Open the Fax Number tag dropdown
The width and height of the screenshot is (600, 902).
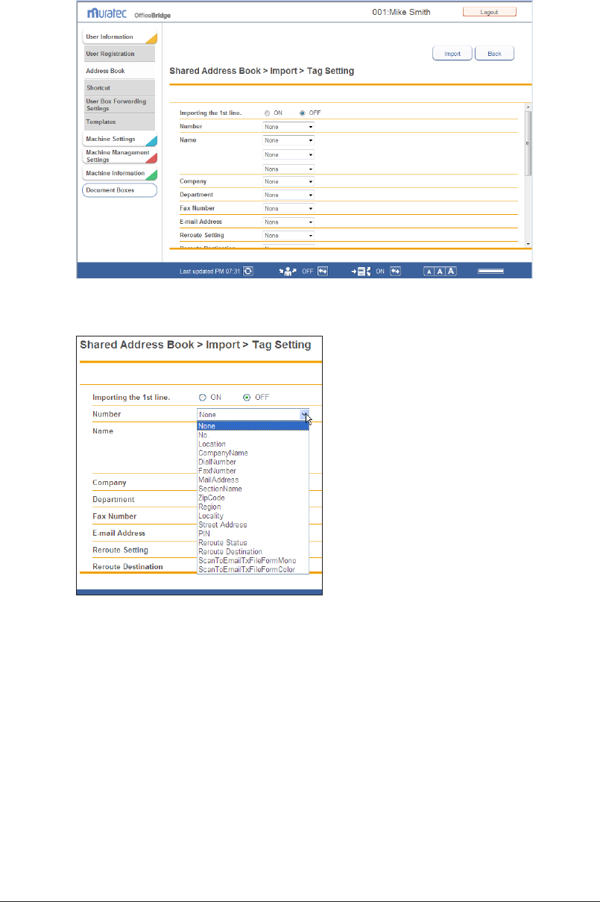(288, 208)
